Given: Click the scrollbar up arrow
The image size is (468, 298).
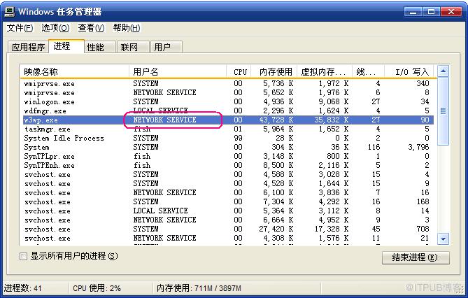Looking at the screenshot, I should point(443,71).
